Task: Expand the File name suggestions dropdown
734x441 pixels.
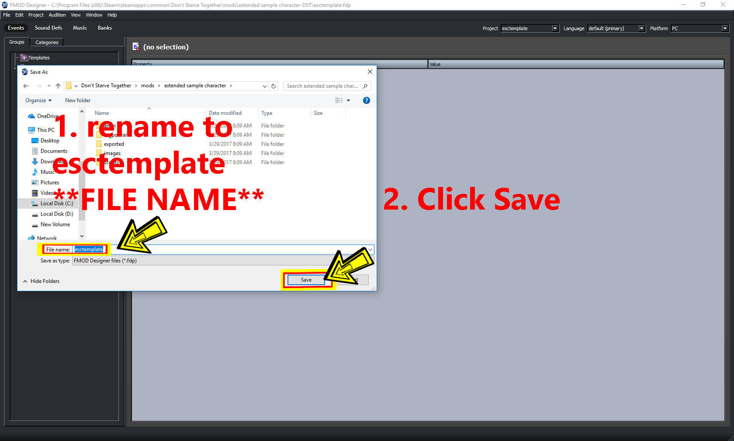Action: 370,250
